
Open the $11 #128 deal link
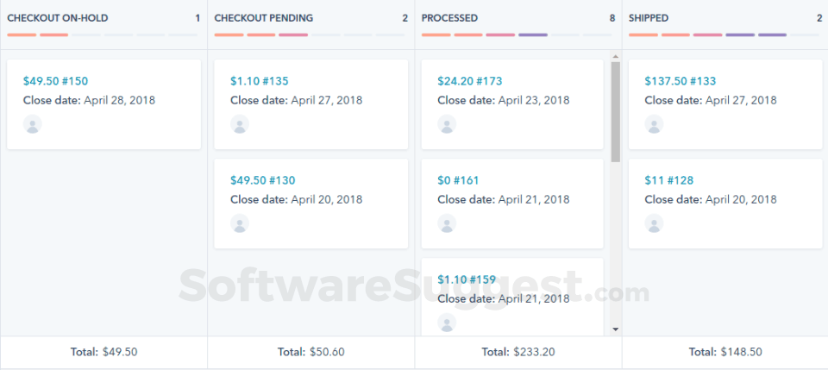[668, 180]
